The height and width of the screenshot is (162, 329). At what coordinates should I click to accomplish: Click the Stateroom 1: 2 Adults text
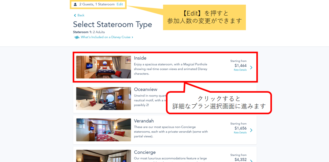pyautogui.click(x=89, y=32)
